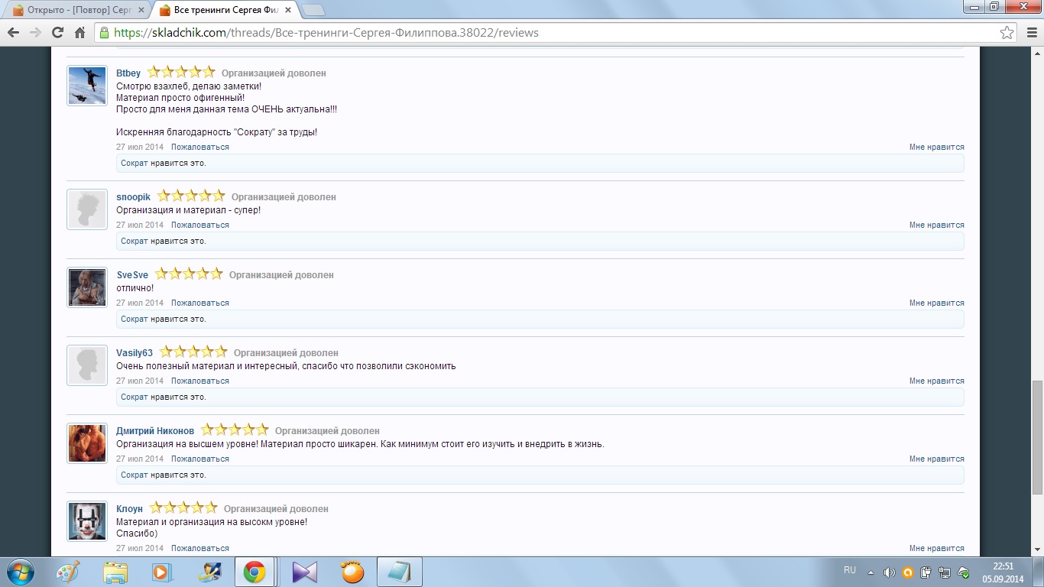Open the Vasily63 username link

135,353
